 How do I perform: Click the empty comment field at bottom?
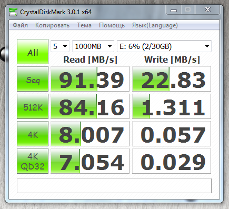[114, 186]
